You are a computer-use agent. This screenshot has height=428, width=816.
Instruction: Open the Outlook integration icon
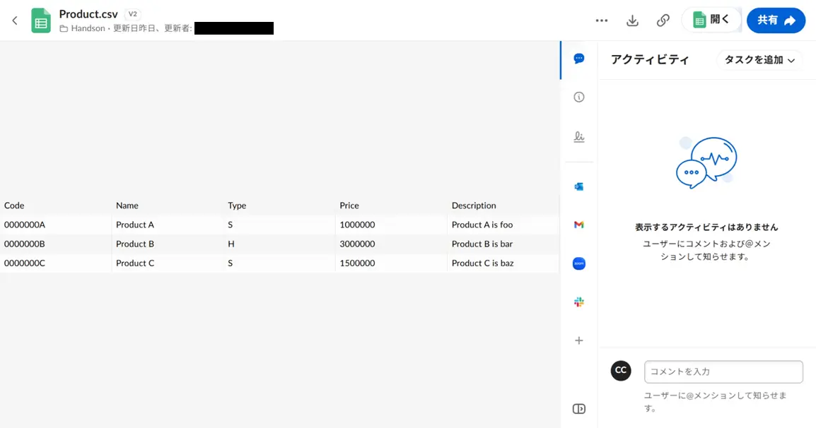578,186
